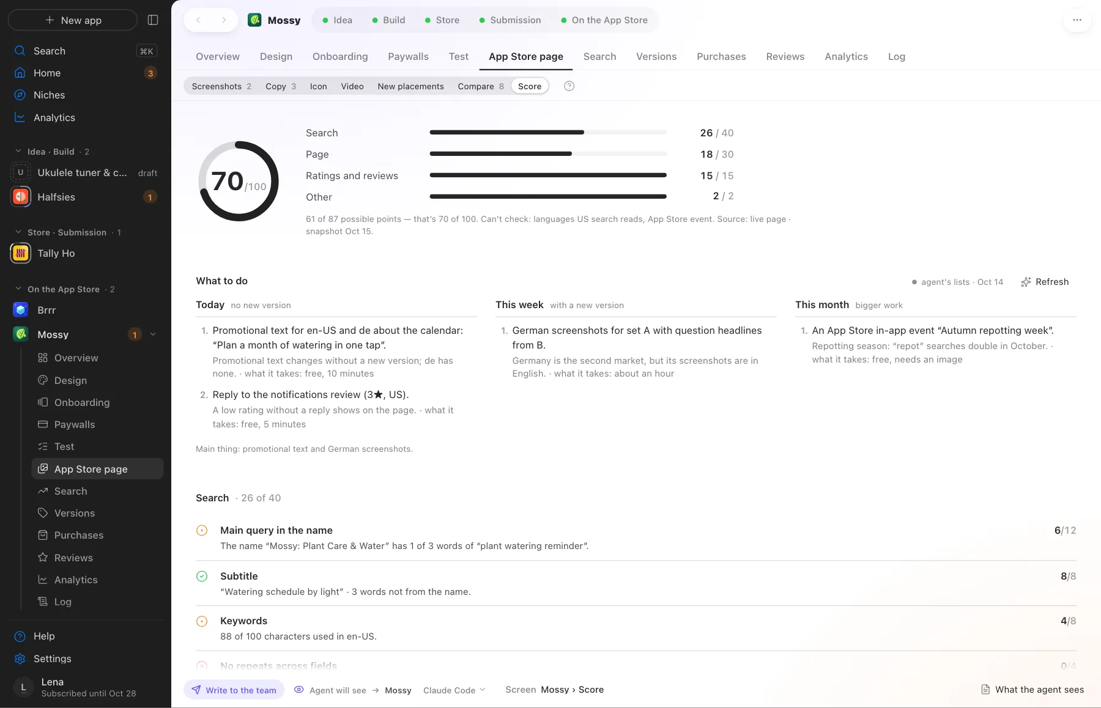Switch to the Screenshots segment
Viewport: 1101px width, 708px height.
221,86
